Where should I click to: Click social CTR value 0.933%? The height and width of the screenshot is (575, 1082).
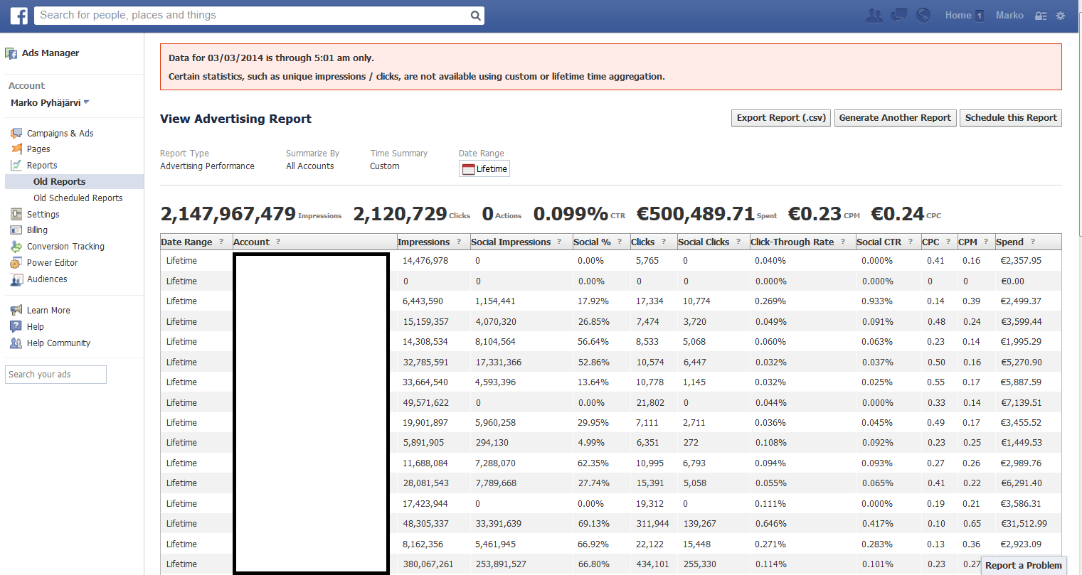pyautogui.click(x=877, y=301)
